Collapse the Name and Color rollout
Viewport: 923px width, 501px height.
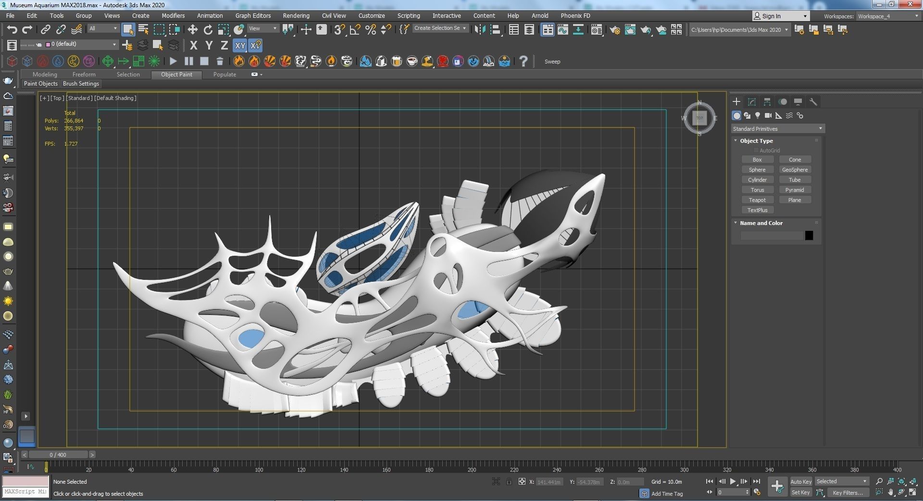click(736, 223)
